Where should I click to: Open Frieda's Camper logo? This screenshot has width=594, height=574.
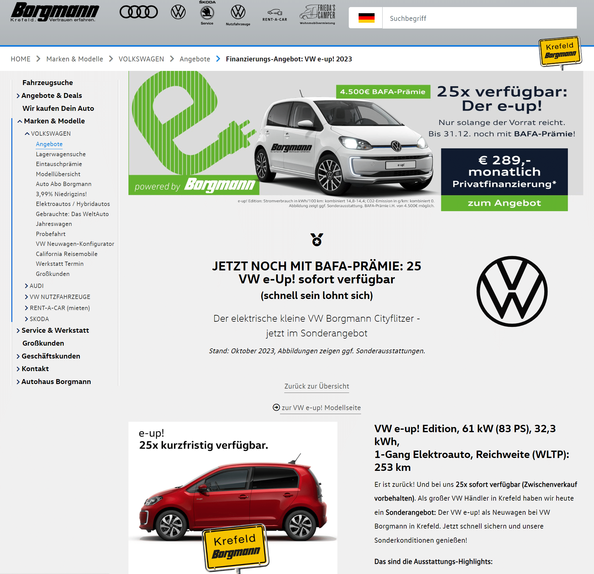pos(317,14)
